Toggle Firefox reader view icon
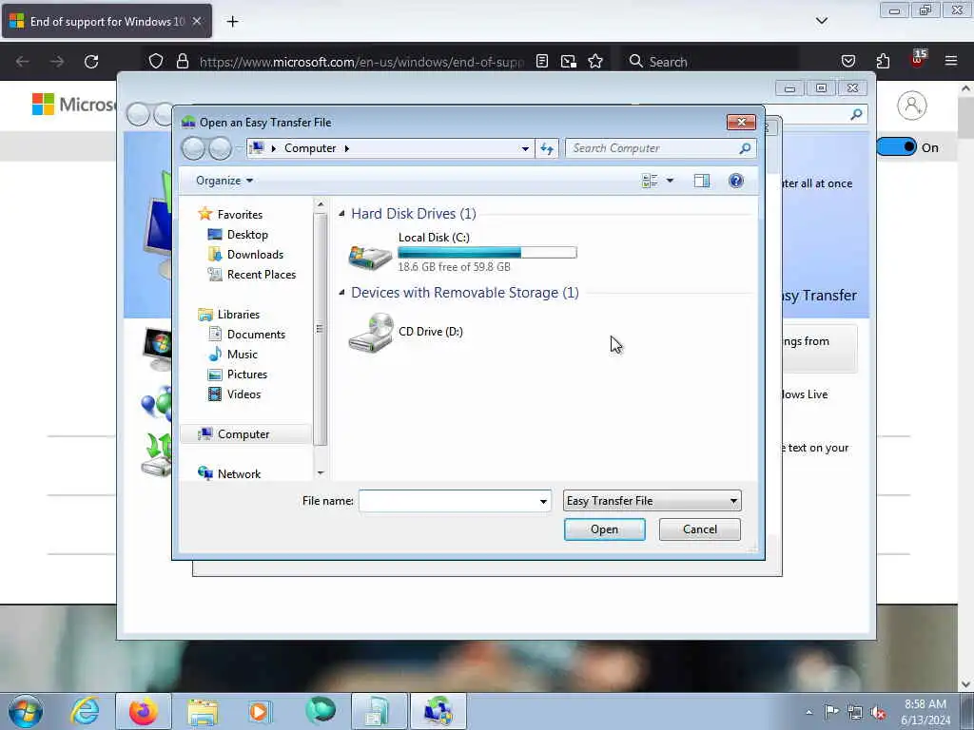The image size is (974, 730). click(x=541, y=62)
